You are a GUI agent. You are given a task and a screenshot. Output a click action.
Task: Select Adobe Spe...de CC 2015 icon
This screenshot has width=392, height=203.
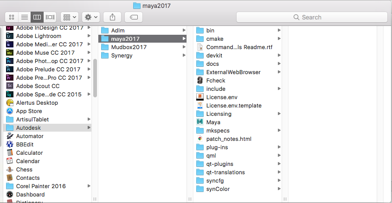(x=9, y=95)
